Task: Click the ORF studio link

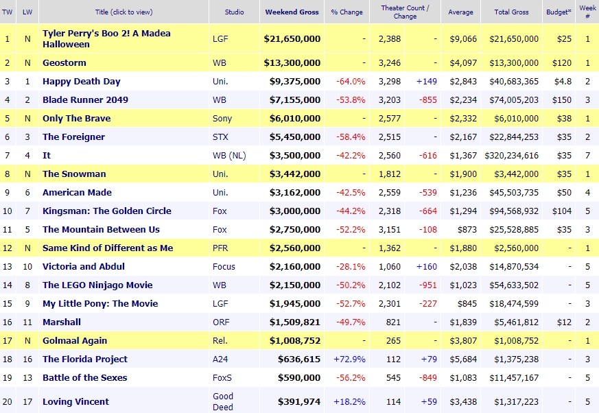Action: tap(221, 322)
